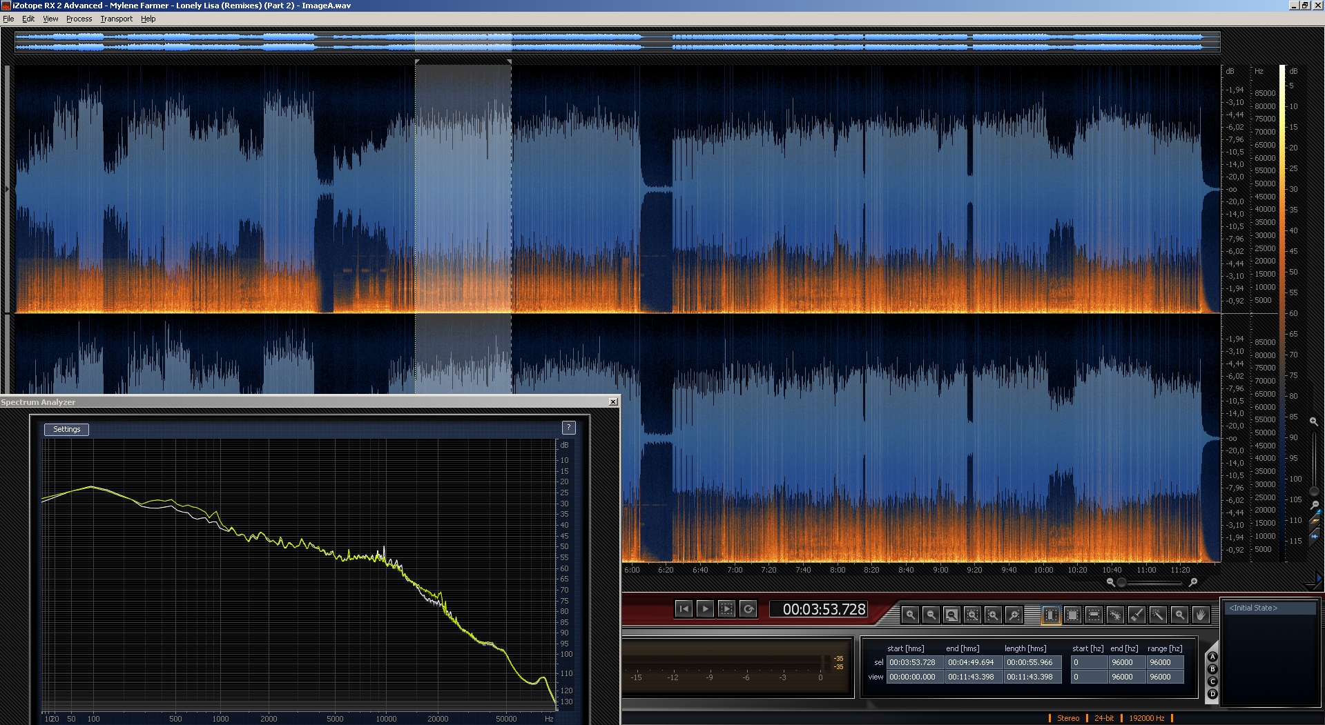Click the selection length field 00:00:55.966
The width and height of the screenshot is (1325, 725).
pos(1032,662)
